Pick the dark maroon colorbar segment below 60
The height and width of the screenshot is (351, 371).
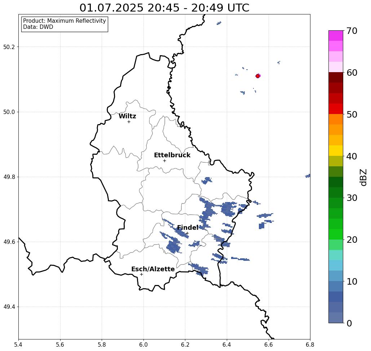[336, 78]
